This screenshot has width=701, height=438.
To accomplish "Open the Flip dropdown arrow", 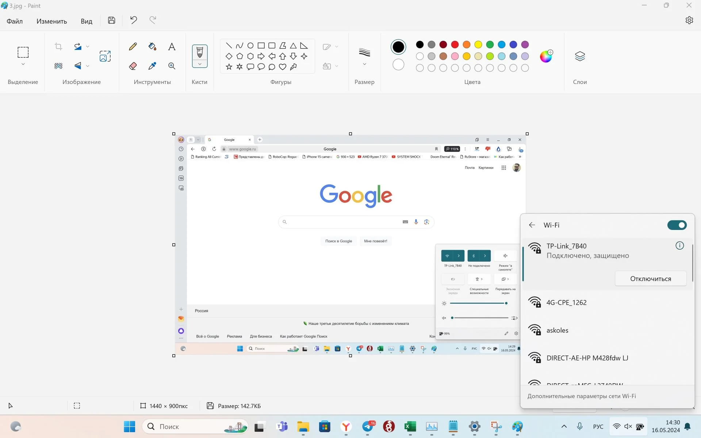I will pos(88,66).
